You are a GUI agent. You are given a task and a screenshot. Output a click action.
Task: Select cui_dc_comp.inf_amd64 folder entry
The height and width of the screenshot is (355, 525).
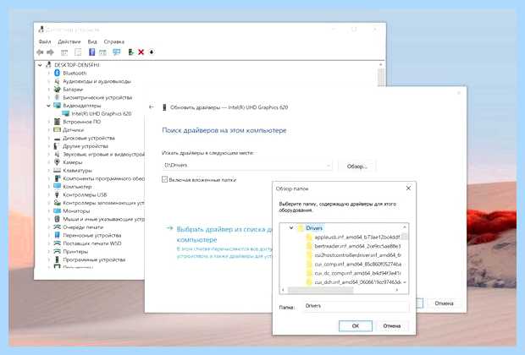pos(357,274)
